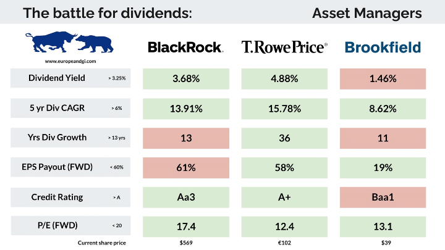Image resolution: width=445 pixels, height=250 pixels.
Task: Select BlackRock's red 61% payout cell
Action: click(x=186, y=167)
